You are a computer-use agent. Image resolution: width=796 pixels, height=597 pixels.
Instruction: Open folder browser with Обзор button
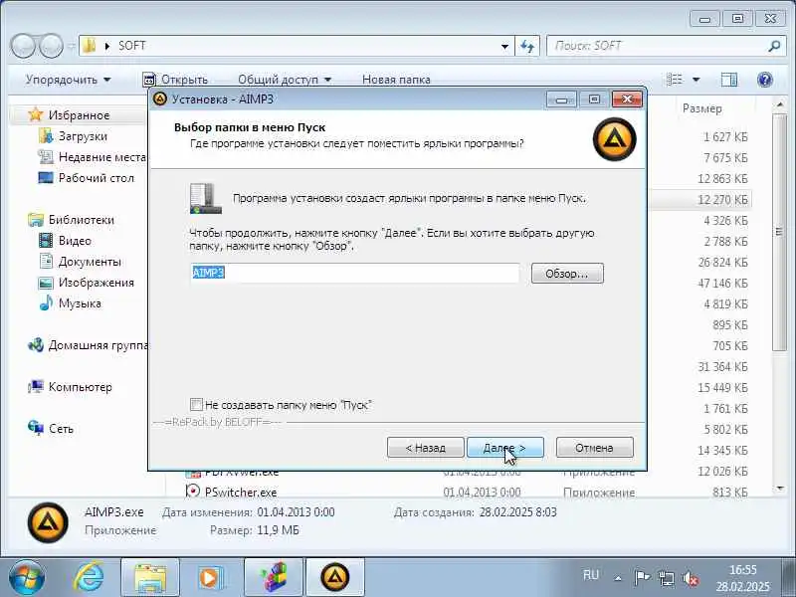pos(567,274)
